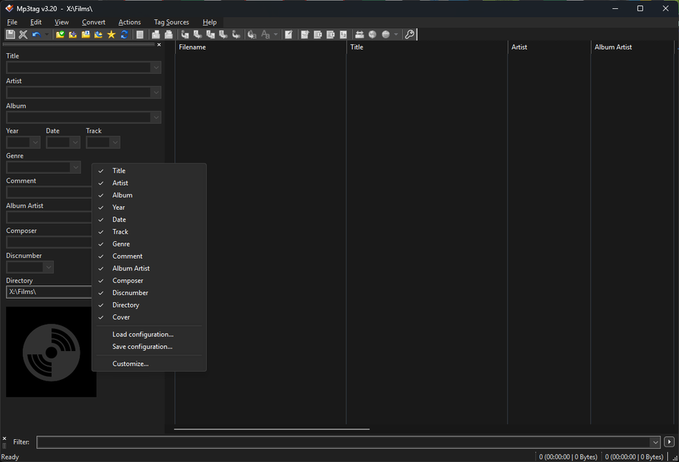The image size is (679, 462).
Task: Expand the Artist field dropdown
Action: click(x=155, y=92)
